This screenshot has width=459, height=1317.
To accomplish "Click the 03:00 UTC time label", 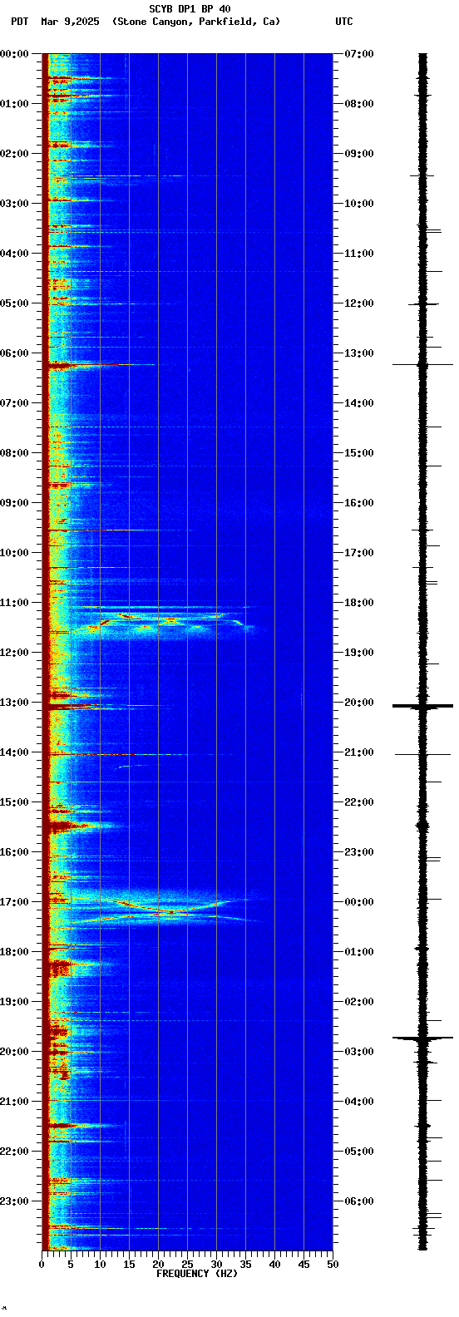I will point(359,1052).
